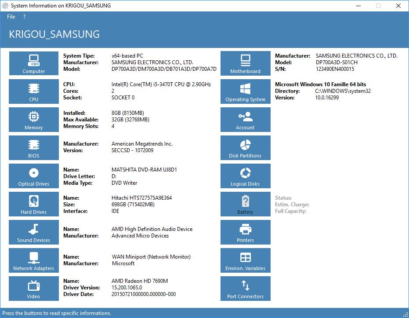Click the motherboard model DP700A3D-S01CH

(337, 62)
